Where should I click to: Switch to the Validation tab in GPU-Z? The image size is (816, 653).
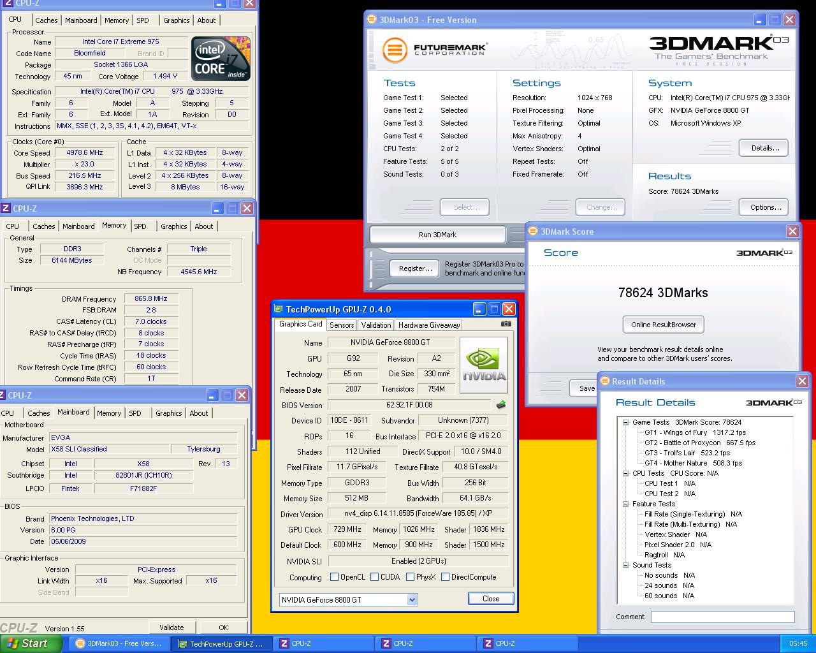376,325
